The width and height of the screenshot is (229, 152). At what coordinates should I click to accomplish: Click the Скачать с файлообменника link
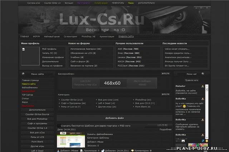100,134
